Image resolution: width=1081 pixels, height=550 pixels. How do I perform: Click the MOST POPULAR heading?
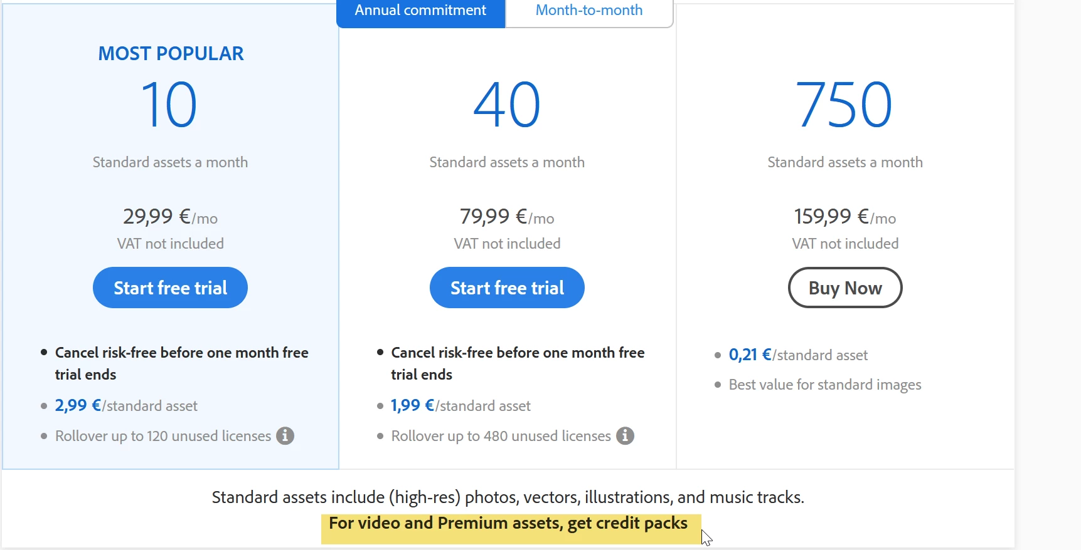click(171, 54)
